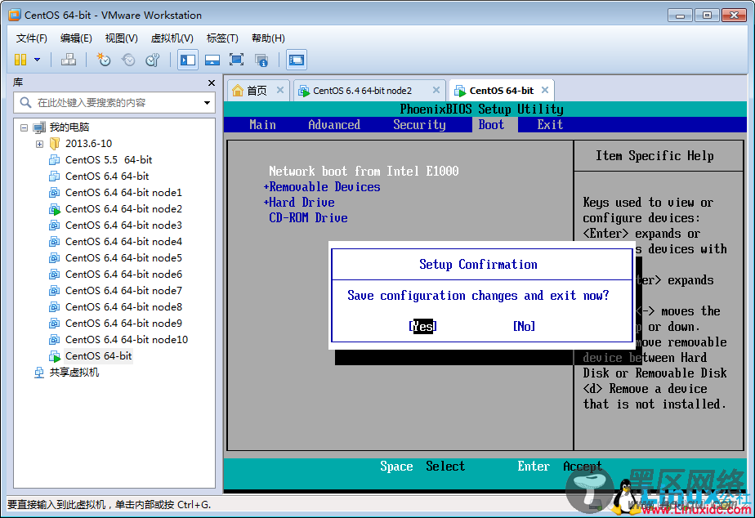Image resolution: width=755 pixels, height=518 pixels.
Task: Click the Suspend (pause) toolbar button
Action: point(20,60)
